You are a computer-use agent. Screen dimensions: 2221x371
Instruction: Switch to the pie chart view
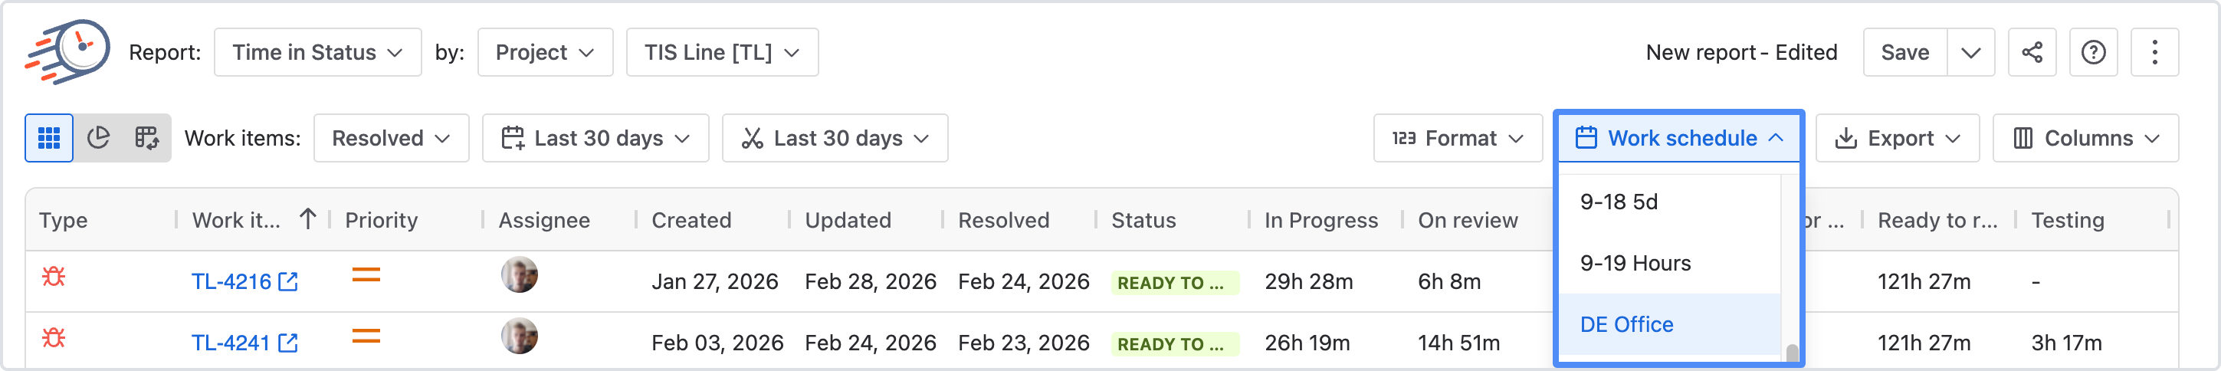tap(98, 138)
